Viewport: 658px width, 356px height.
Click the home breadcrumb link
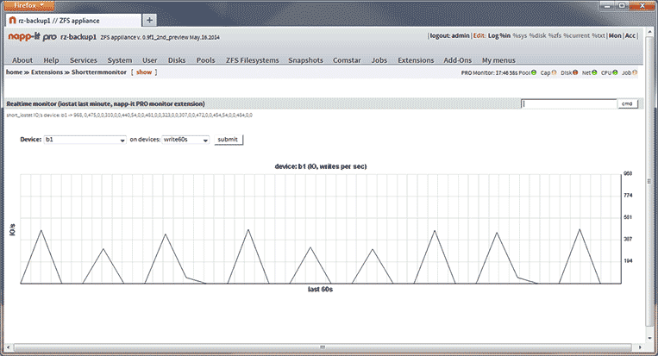[x=14, y=72]
